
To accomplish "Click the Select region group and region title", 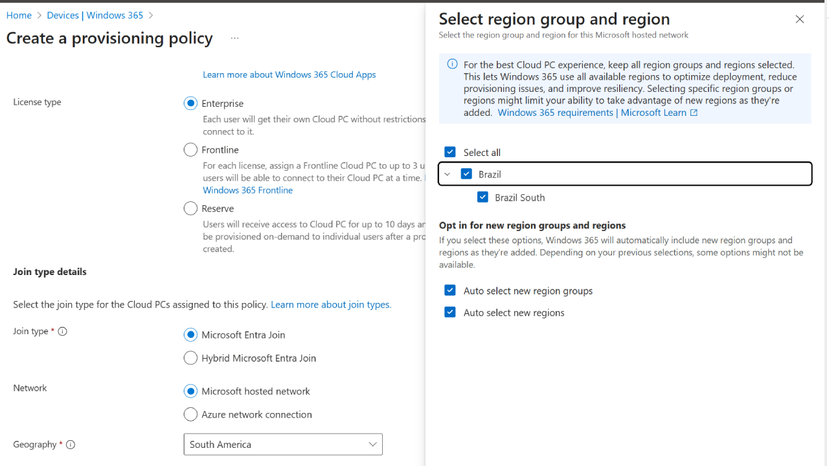I will tap(554, 19).
